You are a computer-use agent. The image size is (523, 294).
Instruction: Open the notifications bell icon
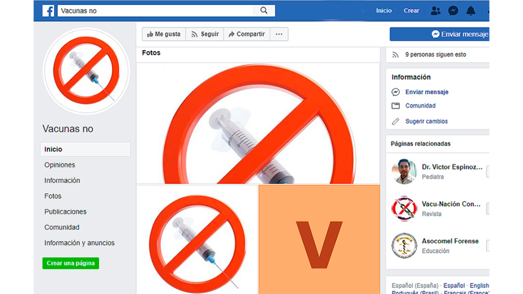[x=471, y=11]
